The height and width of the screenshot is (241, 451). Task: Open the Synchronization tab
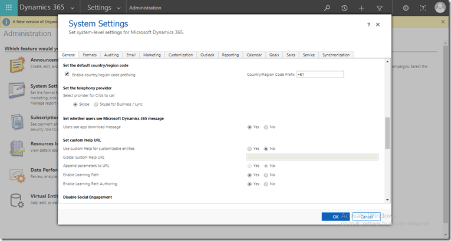(336, 55)
